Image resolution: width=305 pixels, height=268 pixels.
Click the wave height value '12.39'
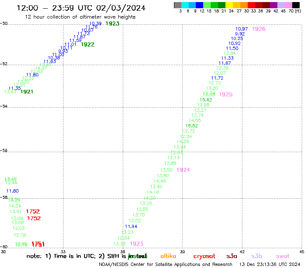click(x=222, y=68)
